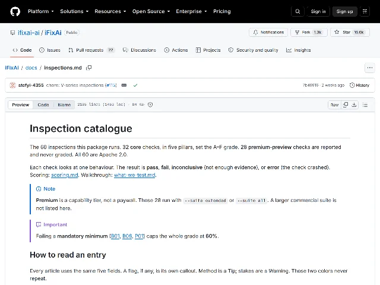Open the Raw file view
The height and width of the screenshot is (285, 380).
pos(334,104)
